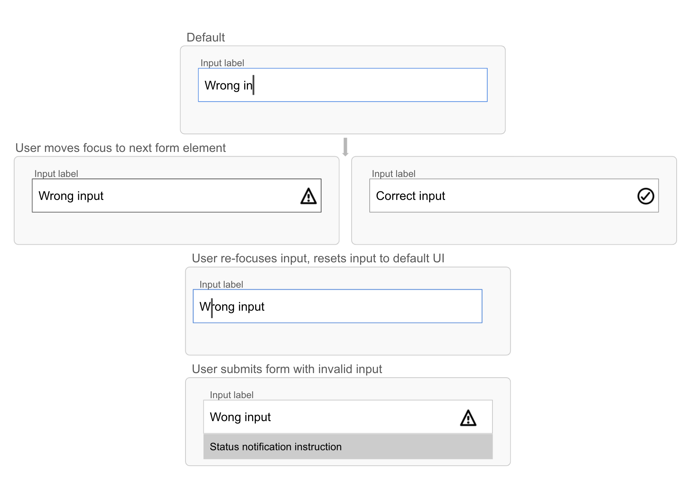
Task: Click the checkmark circle in 'Correct input' field
Action: coord(645,196)
